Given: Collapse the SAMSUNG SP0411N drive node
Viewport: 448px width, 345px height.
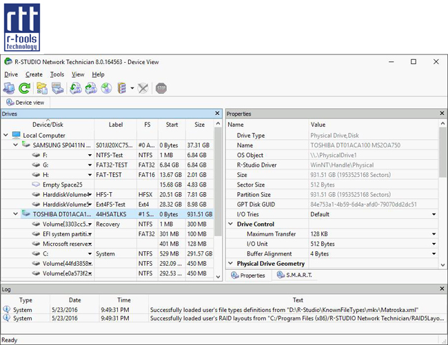Looking at the screenshot, I should click(15, 145).
